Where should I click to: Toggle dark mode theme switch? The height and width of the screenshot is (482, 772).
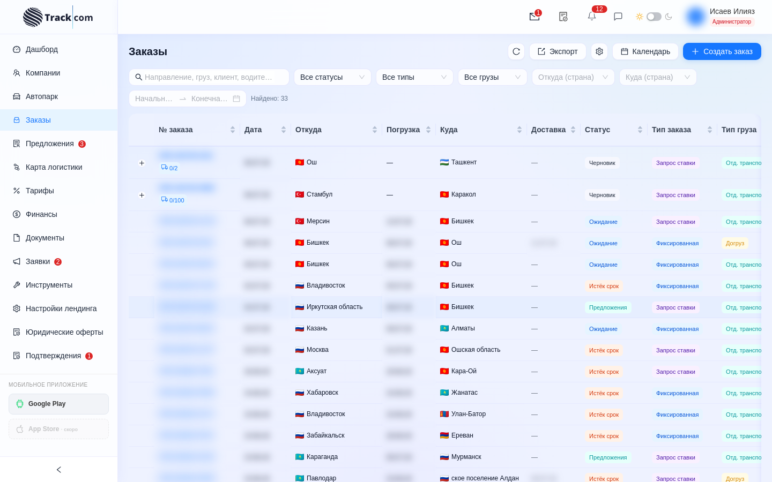pyautogui.click(x=654, y=17)
